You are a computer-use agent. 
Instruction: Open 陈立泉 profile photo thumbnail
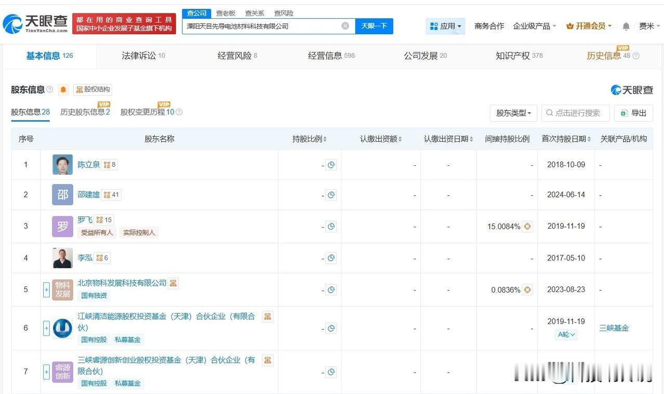(62, 165)
